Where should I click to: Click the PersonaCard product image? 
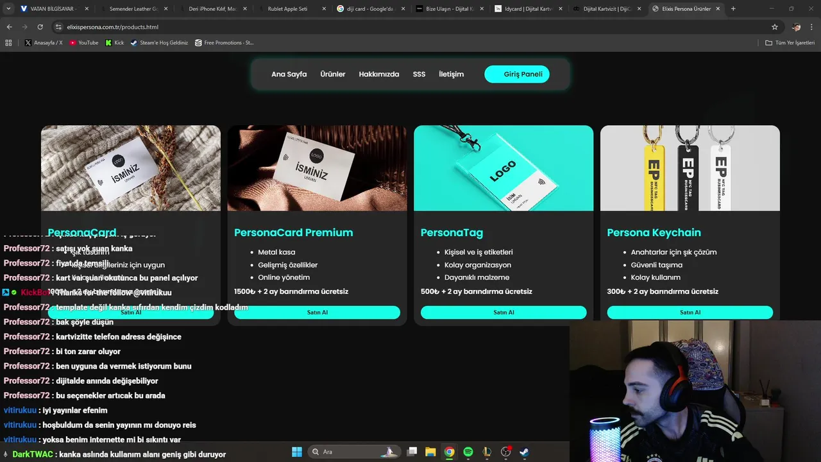[131, 168]
